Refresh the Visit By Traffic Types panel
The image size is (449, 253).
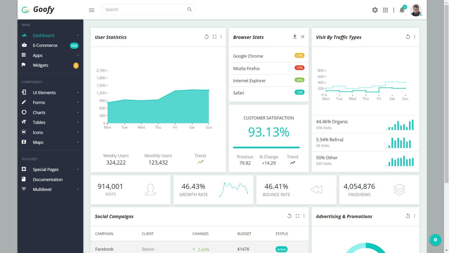[x=408, y=37]
